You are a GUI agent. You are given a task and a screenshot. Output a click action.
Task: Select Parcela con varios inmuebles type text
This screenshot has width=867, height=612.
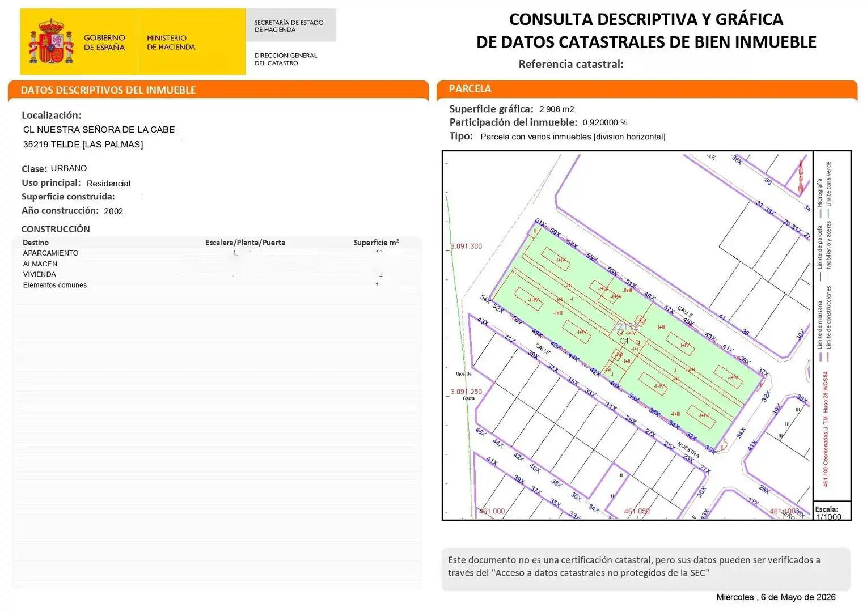pos(573,137)
